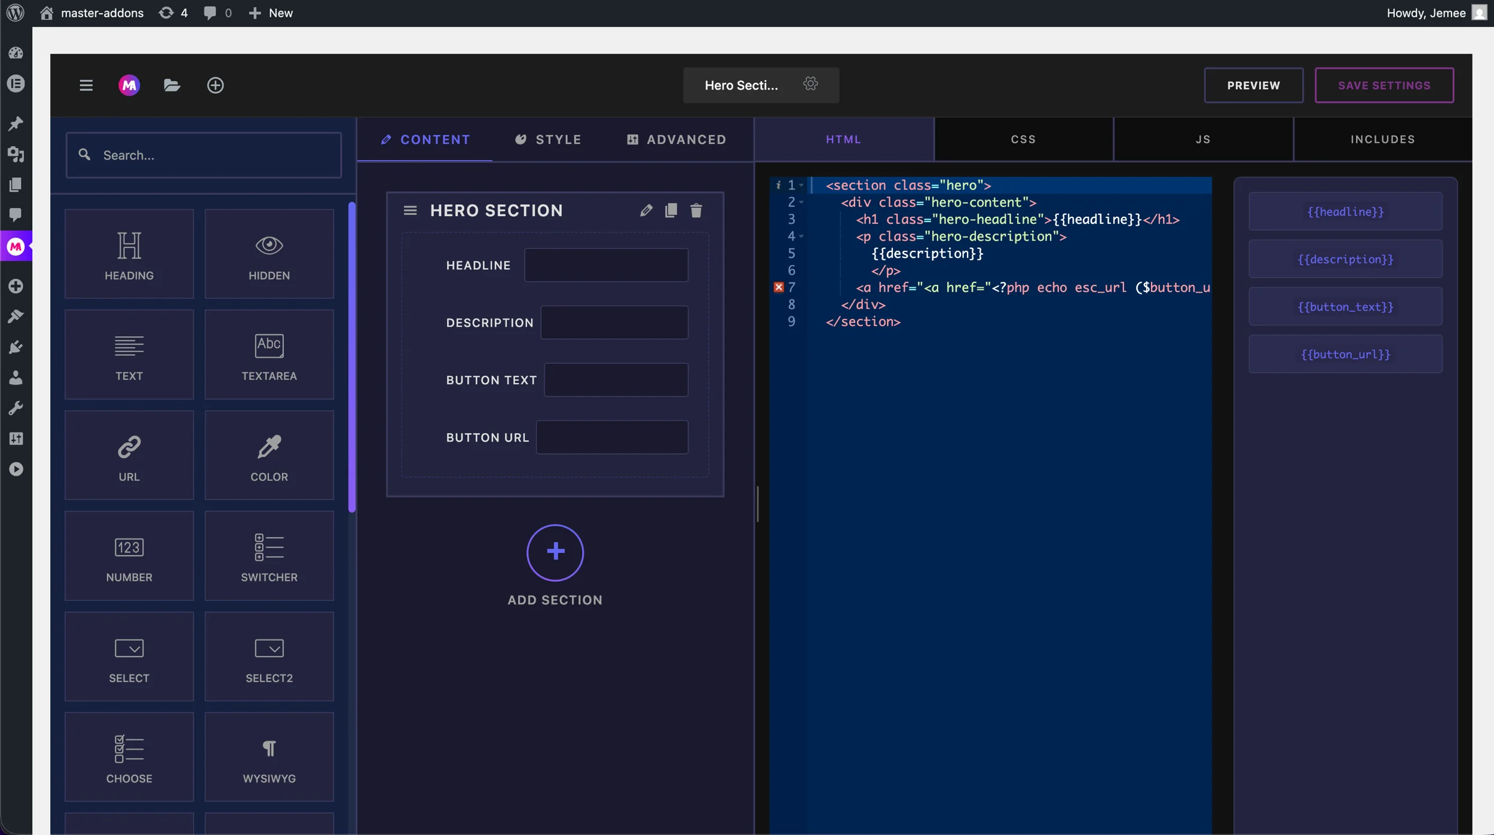Open the Master Addons icon in WordPress sidebar
The height and width of the screenshot is (835, 1494).
point(16,246)
